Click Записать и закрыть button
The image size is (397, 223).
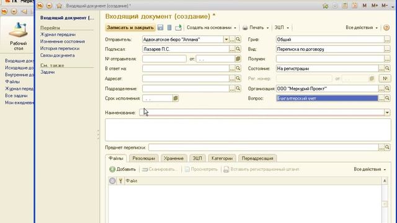coord(130,27)
